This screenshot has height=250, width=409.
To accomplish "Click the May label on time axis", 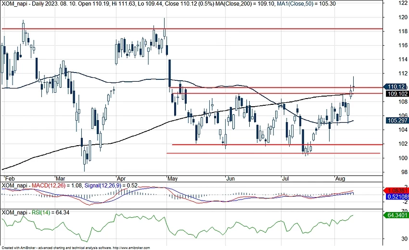I will 172,179.
